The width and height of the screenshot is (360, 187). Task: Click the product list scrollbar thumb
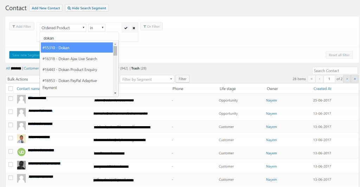tap(115, 51)
